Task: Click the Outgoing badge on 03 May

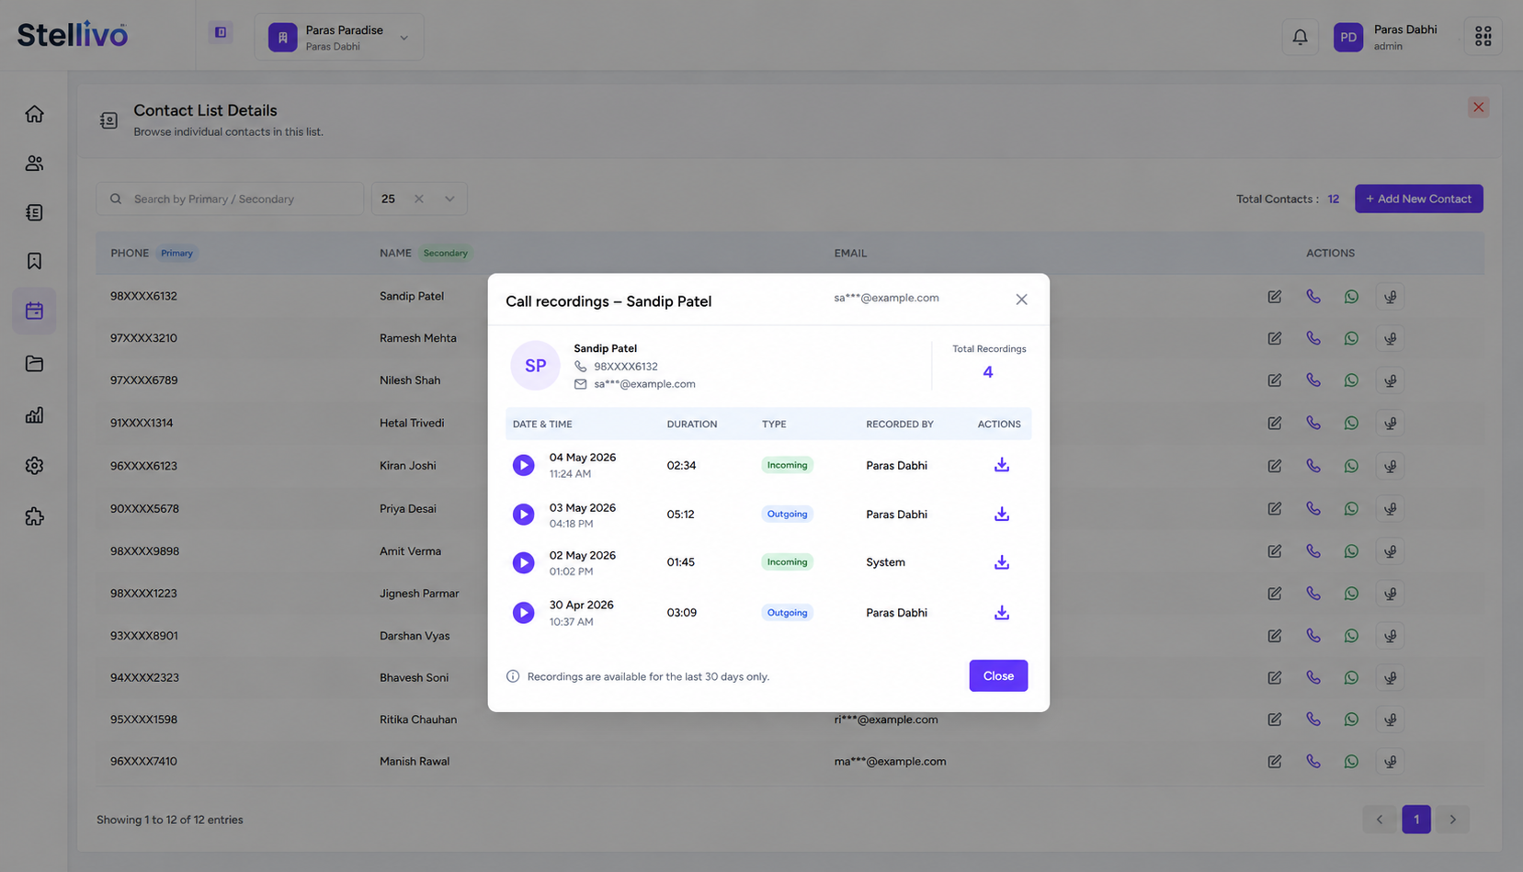Action: [x=787, y=515]
